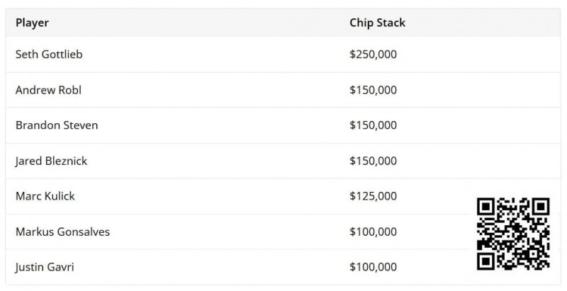The image size is (567, 291).
Task: Select the Seth Gottlieb player name
Action: (x=49, y=55)
